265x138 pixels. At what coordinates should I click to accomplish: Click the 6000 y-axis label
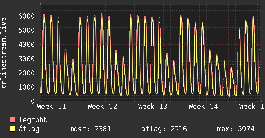pos(27,16)
